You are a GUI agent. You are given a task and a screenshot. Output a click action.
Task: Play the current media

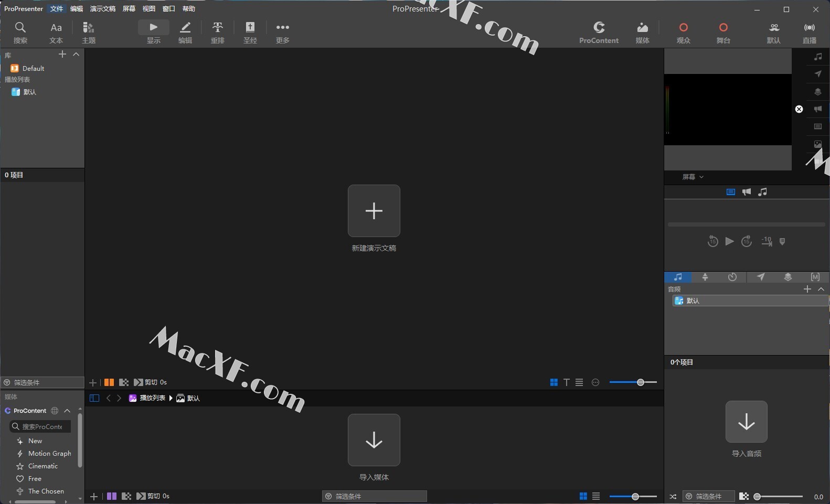pyautogui.click(x=729, y=241)
